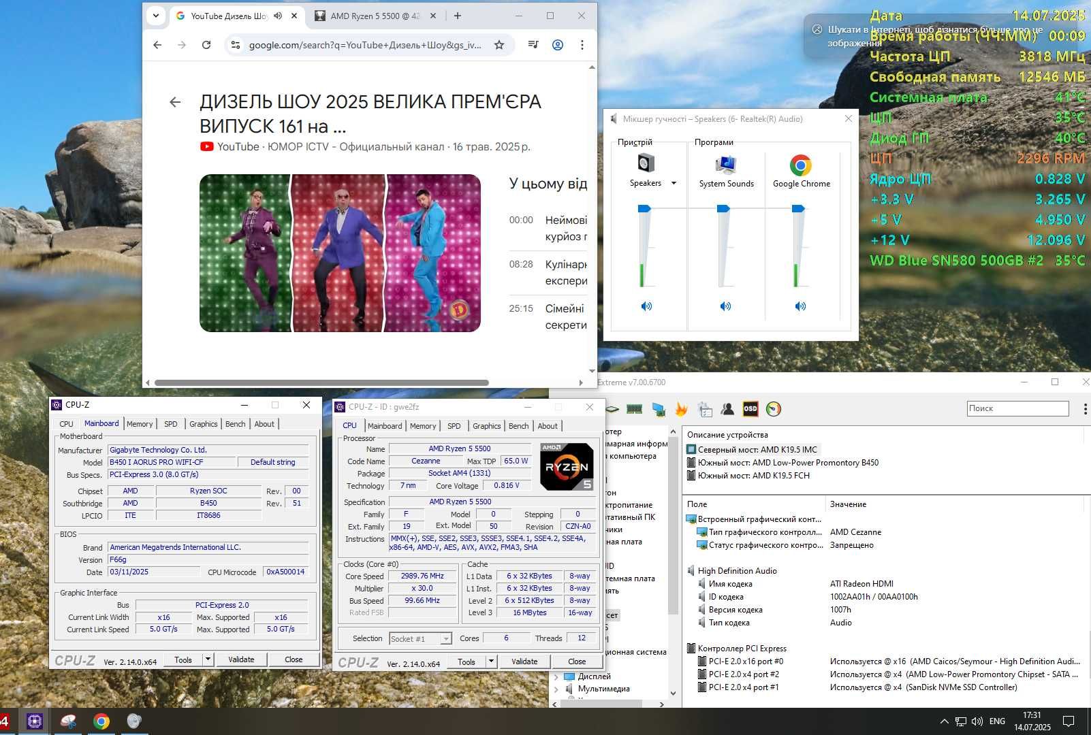
Task: Click Validate in the right CPU-Z window
Action: [524, 661]
